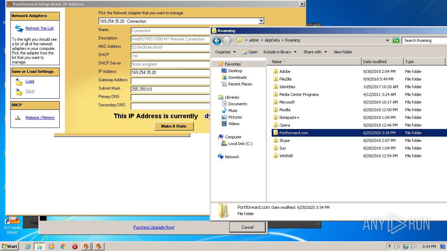Open the address bar history dropdown
447x251 pixels.
click(387, 40)
